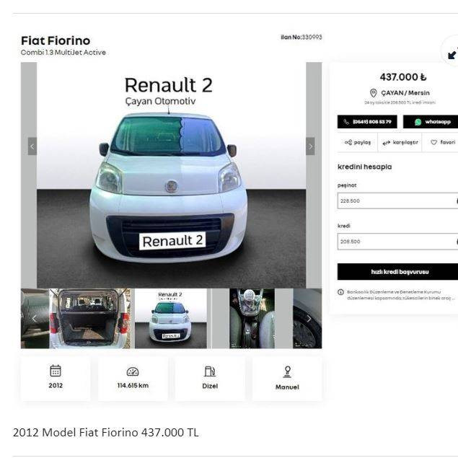Click the expand arrow icon at top right
The width and height of the screenshot is (458, 458).
coord(452,54)
